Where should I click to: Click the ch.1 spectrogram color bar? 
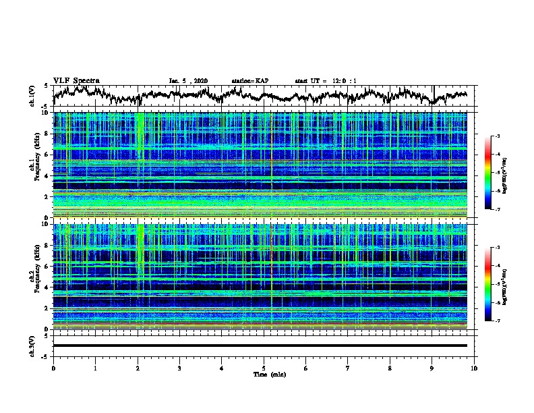(487, 173)
